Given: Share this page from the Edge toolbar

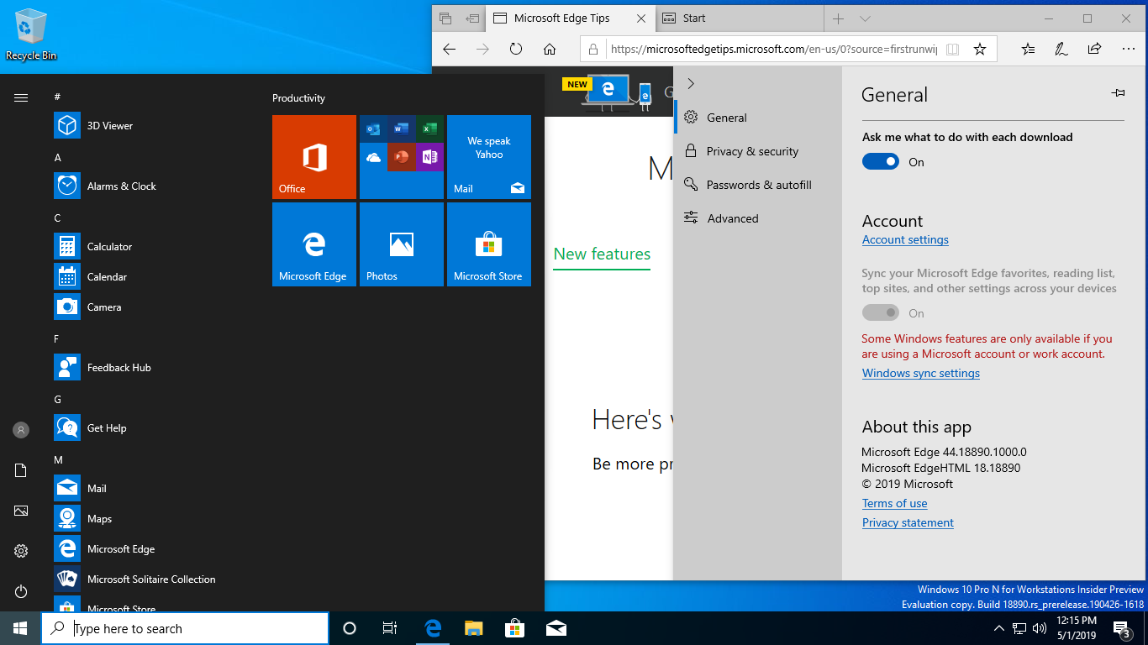Looking at the screenshot, I should [x=1095, y=50].
